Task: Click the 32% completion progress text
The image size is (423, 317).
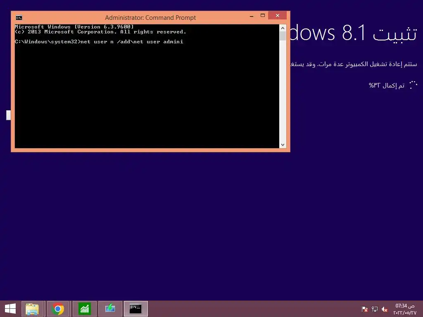Action: pyautogui.click(x=387, y=86)
